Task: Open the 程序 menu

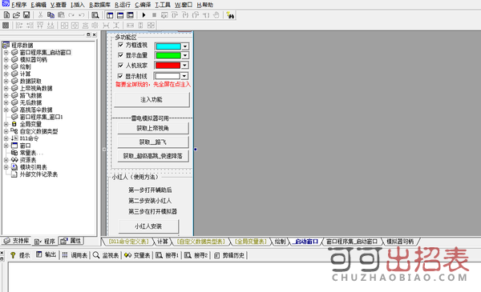Action: tap(19, 5)
